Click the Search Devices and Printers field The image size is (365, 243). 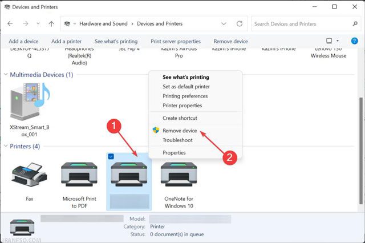pos(302,24)
